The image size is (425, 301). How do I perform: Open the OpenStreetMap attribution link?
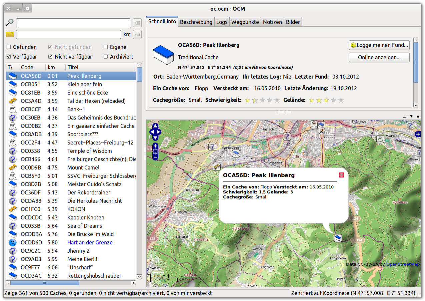[403, 264]
